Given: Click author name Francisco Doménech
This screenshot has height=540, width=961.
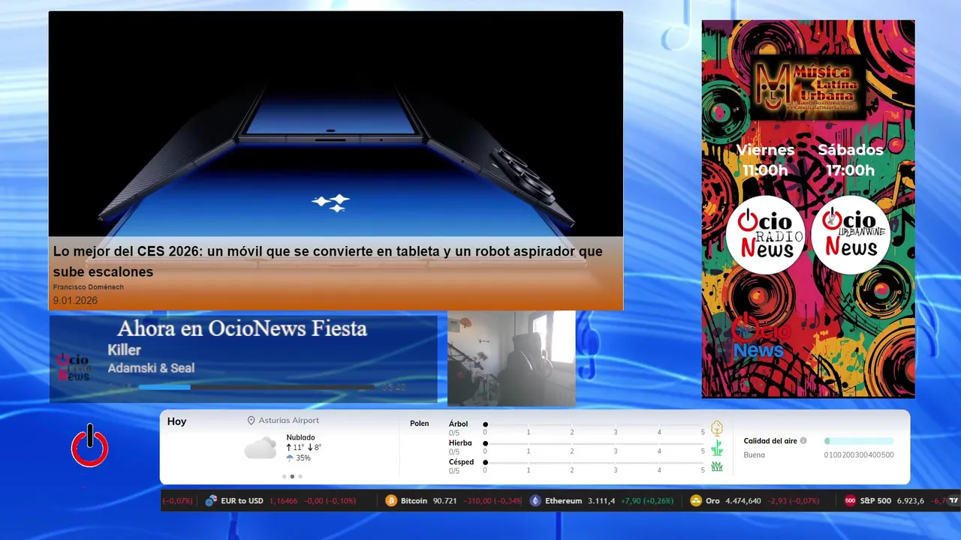Looking at the screenshot, I should pos(89,287).
